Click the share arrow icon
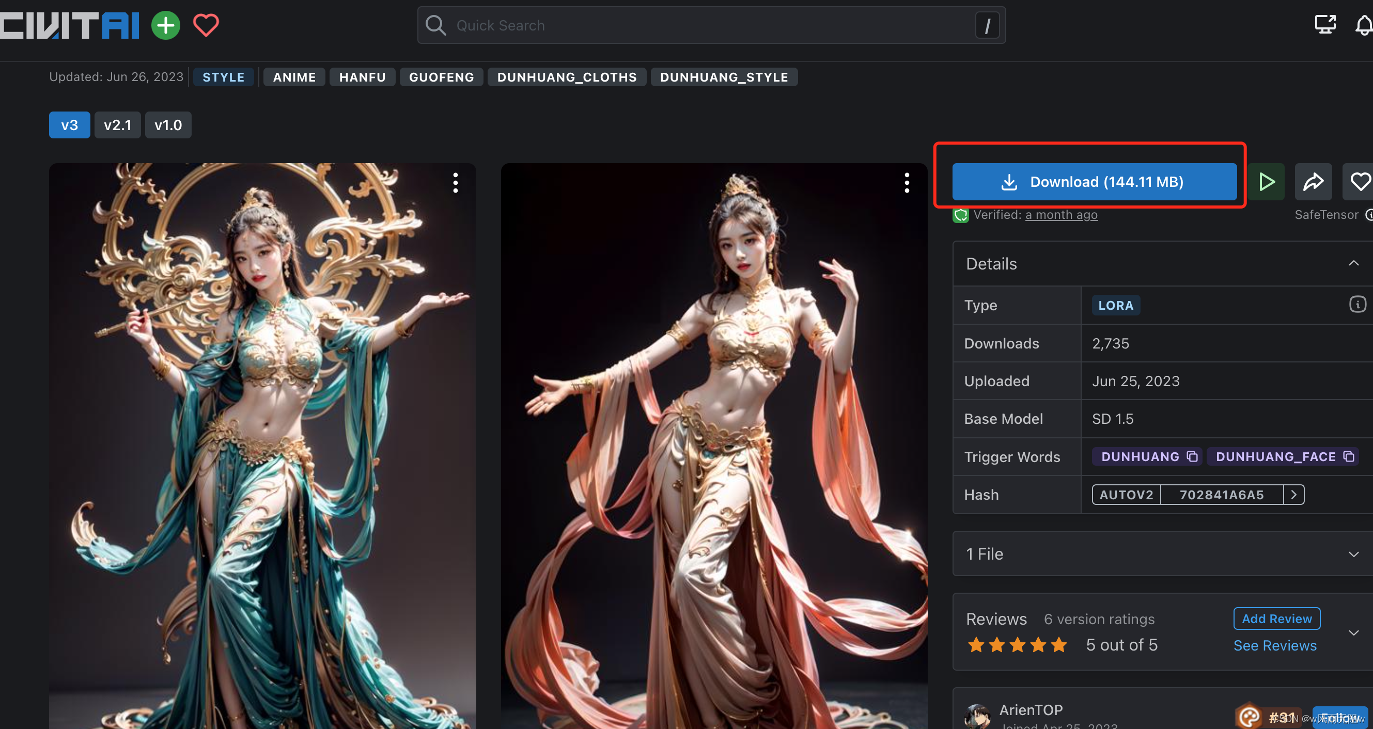The height and width of the screenshot is (729, 1373). (1313, 182)
